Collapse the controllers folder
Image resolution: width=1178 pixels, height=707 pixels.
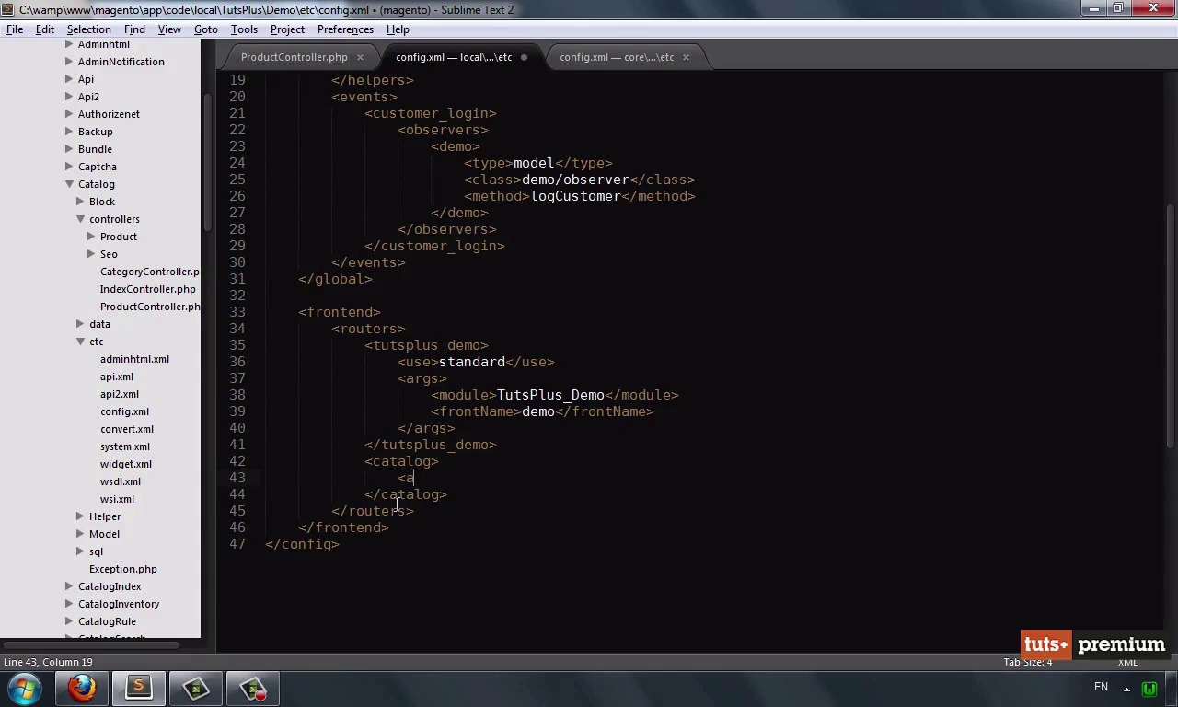(80, 219)
